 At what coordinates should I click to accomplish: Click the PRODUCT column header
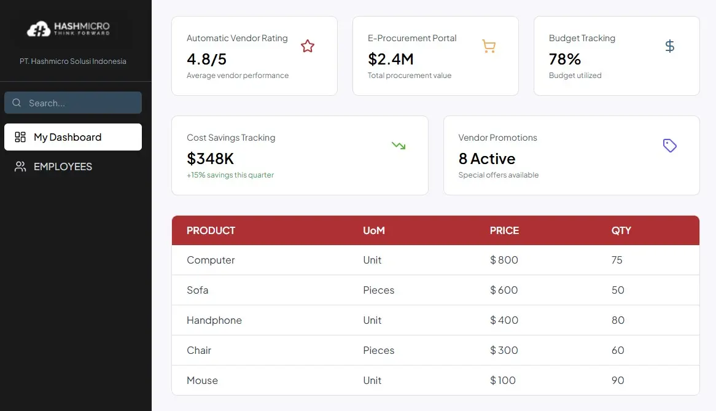click(x=211, y=230)
